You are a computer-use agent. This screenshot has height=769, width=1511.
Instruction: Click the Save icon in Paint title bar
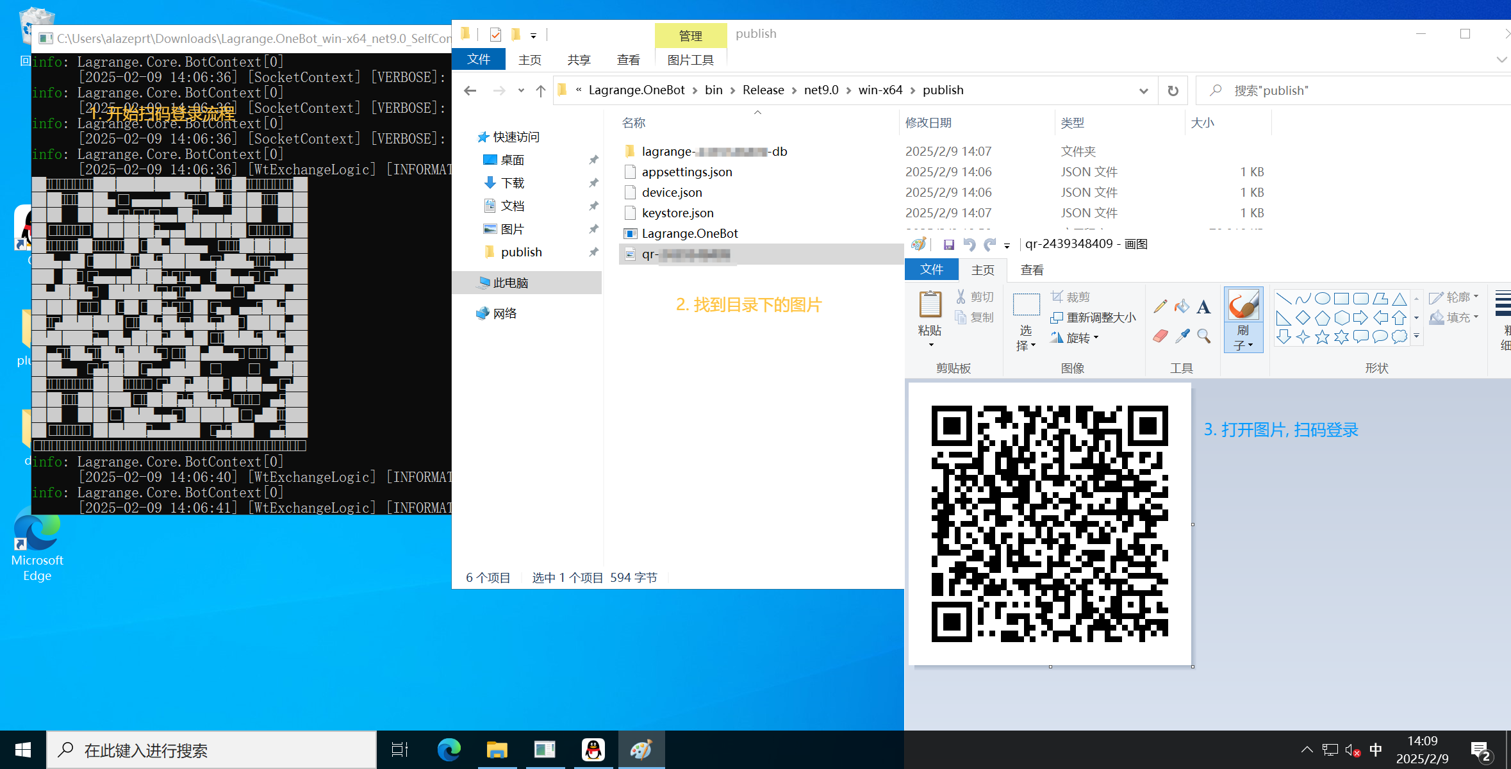tap(949, 244)
